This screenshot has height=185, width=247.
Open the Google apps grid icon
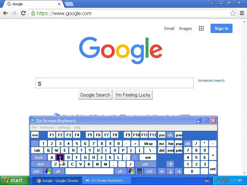coord(201,28)
